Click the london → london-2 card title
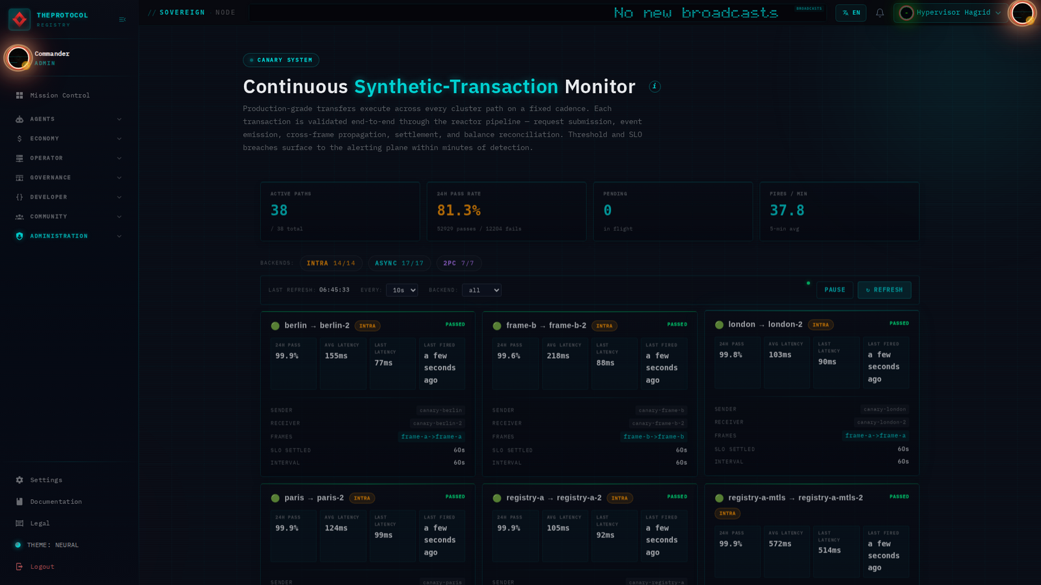 (765, 324)
